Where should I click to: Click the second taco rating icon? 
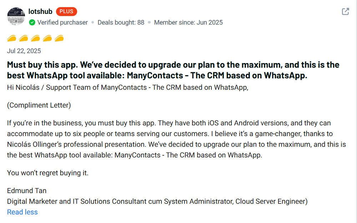pos(24,38)
